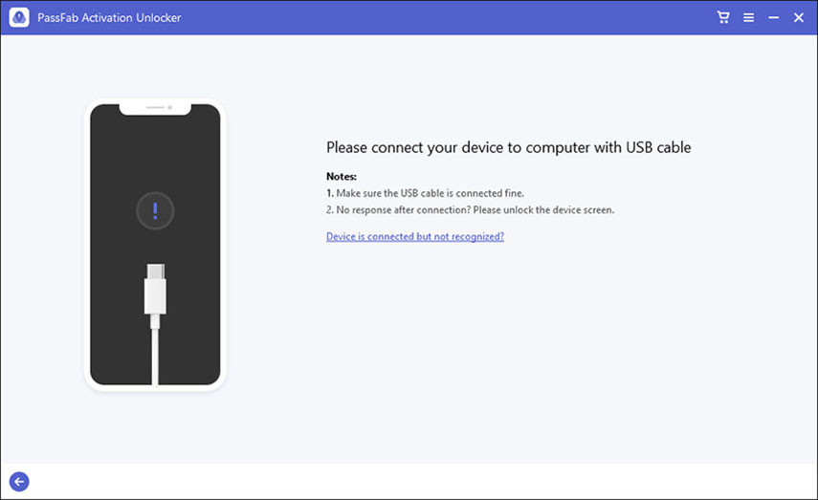Viewport: 818px width, 500px height.
Task: Open the hamburger menu
Action: pos(749,17)
